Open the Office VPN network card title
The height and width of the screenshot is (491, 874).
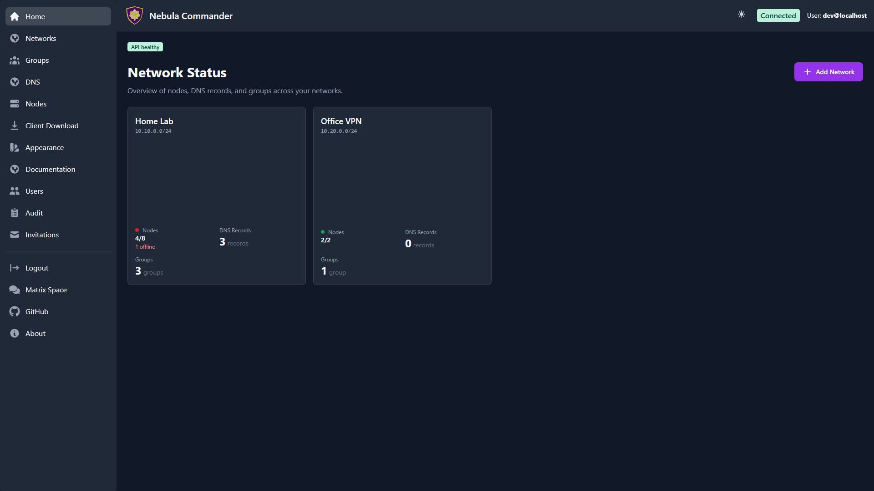point(341,121)
